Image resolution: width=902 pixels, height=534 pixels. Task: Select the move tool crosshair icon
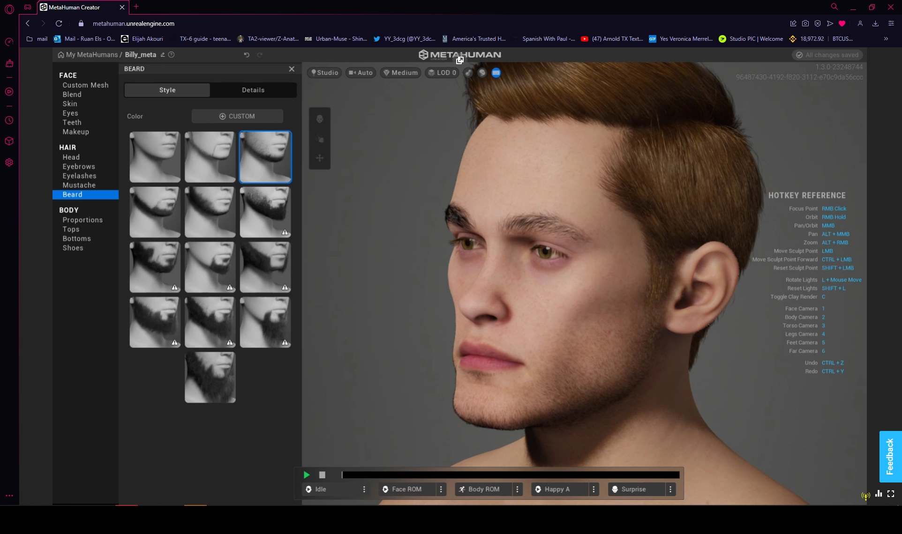[x=320, y=158]
